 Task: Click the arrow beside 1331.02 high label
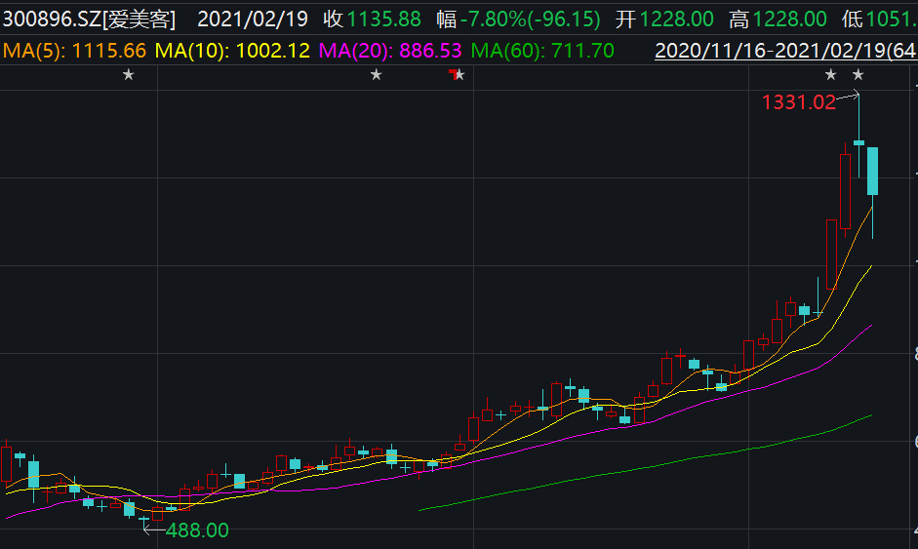pyautogui.click(x=849, y=96)
